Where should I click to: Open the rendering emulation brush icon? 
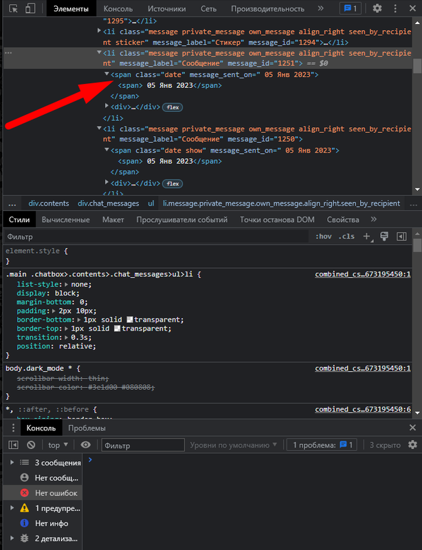point(384,236)
